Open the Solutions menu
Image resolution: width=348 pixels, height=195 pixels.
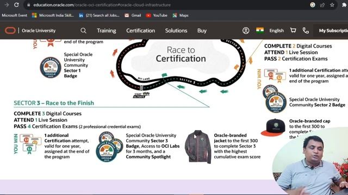point(176,30)
